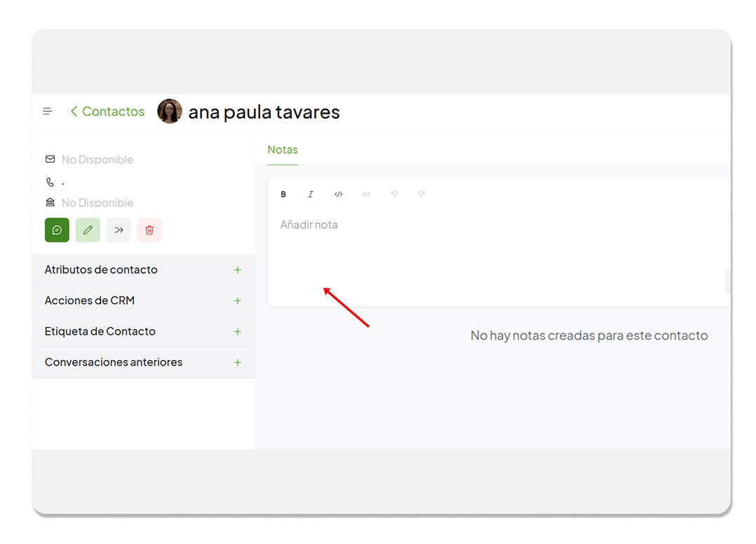Go back to Contactos list

pyautogui.click(x=107, y=112)
